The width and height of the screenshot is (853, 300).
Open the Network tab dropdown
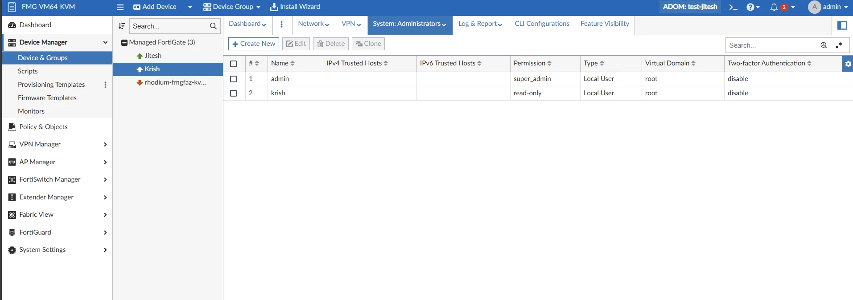[313, 24]
